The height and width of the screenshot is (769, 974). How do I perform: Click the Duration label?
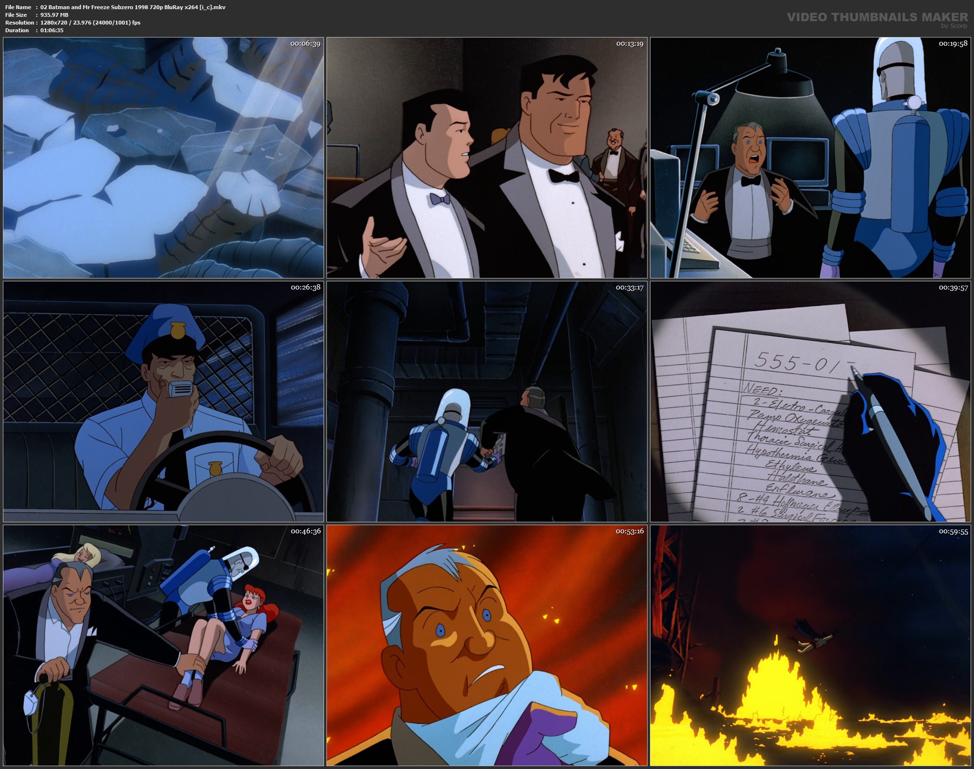17,30
